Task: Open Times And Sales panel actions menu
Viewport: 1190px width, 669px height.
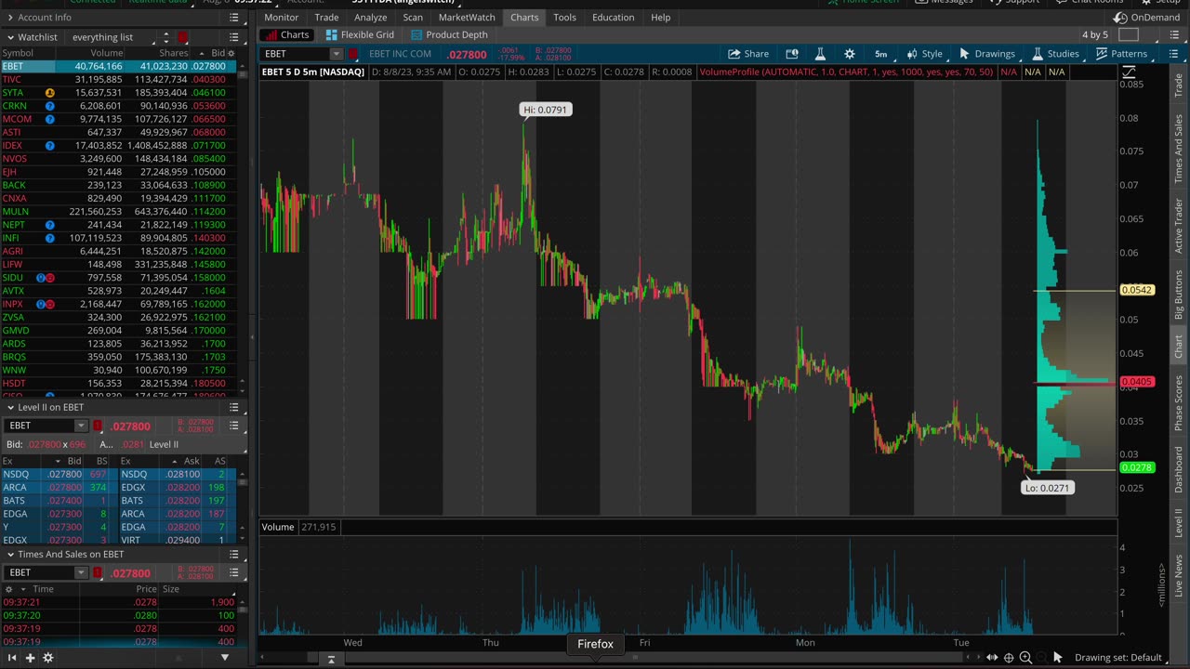Action: pyautogui.click(x=234, y=554)
